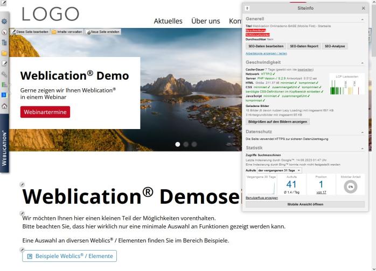
Task: Click the LCP Ladezeiten chart
Action: pos(346,86)
